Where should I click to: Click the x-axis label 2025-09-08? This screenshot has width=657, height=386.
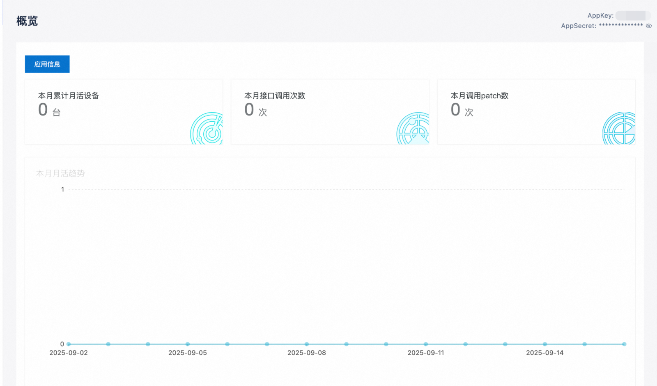pyautogui.click(x=307, y=353)
